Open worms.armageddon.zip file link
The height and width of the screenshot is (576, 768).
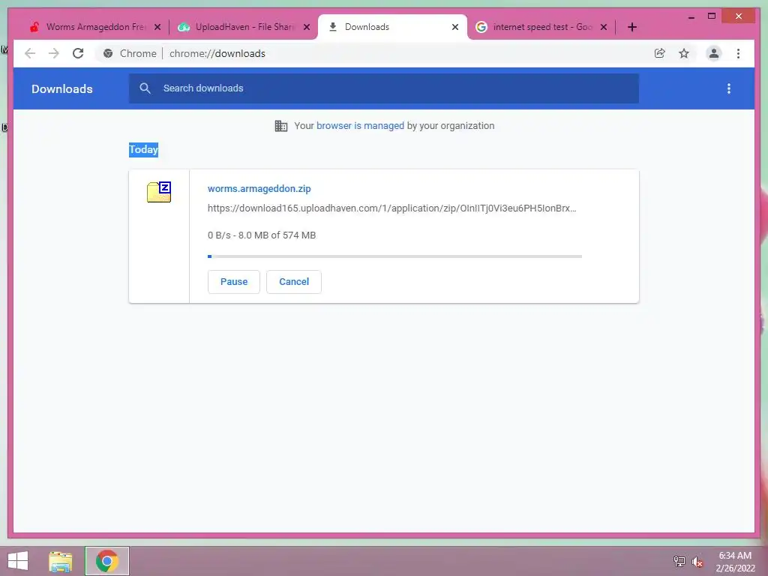click(x=259, y=188)
